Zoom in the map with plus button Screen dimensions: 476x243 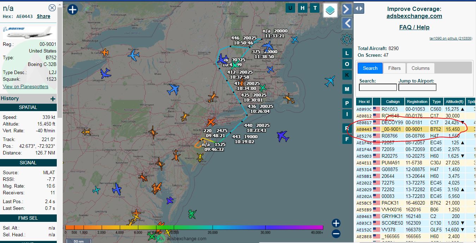(x=336, y=223)
